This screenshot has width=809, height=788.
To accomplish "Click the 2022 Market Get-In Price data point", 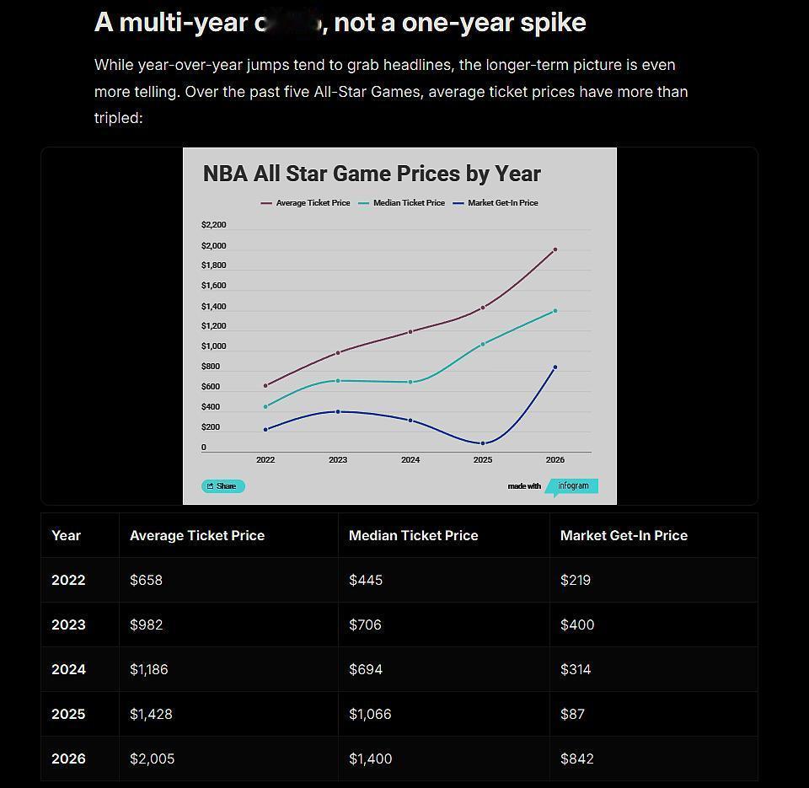I will click(265, 430).
